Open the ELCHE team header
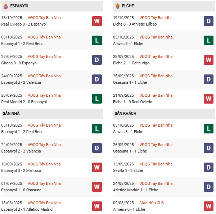 (x=128, y=6)
